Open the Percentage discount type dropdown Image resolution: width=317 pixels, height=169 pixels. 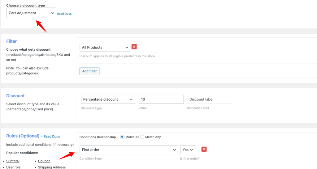[x=107, y=99]
